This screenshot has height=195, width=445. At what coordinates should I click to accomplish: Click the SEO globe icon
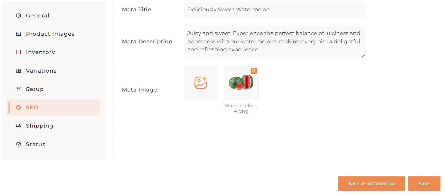tap(19, 107)
